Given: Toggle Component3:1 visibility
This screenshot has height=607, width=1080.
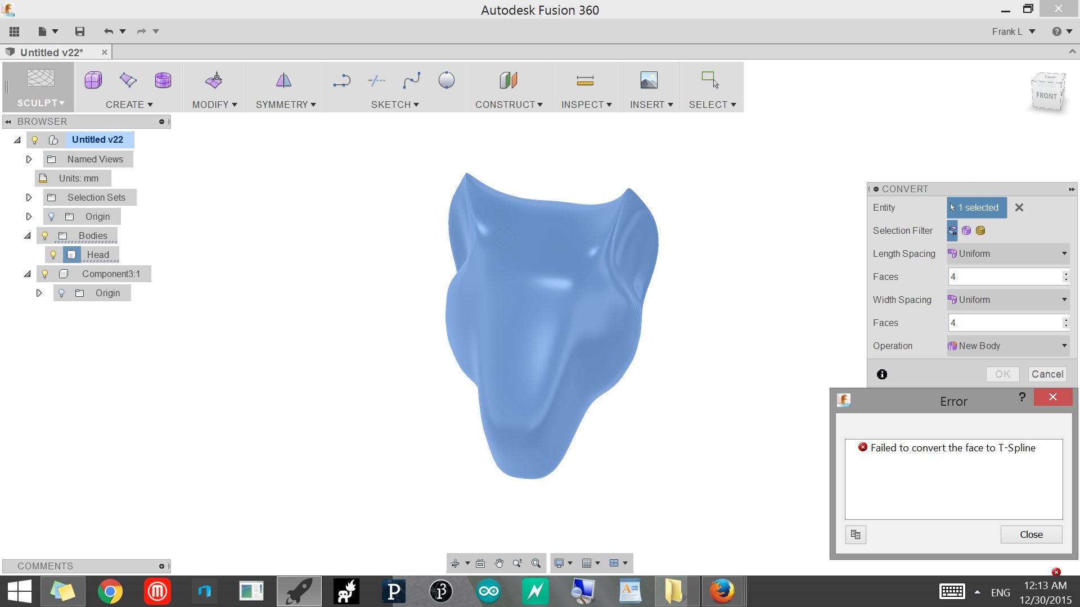Looking at the screenshot, I should 44,274.
